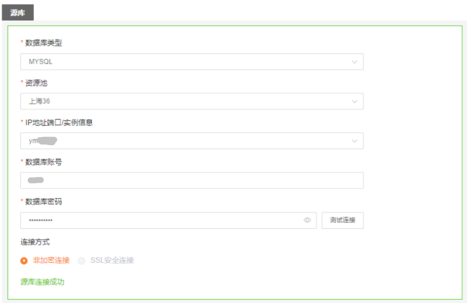
Task: Click the chevron arrow in the 上海36 field
Action: (x=354, y=101)
